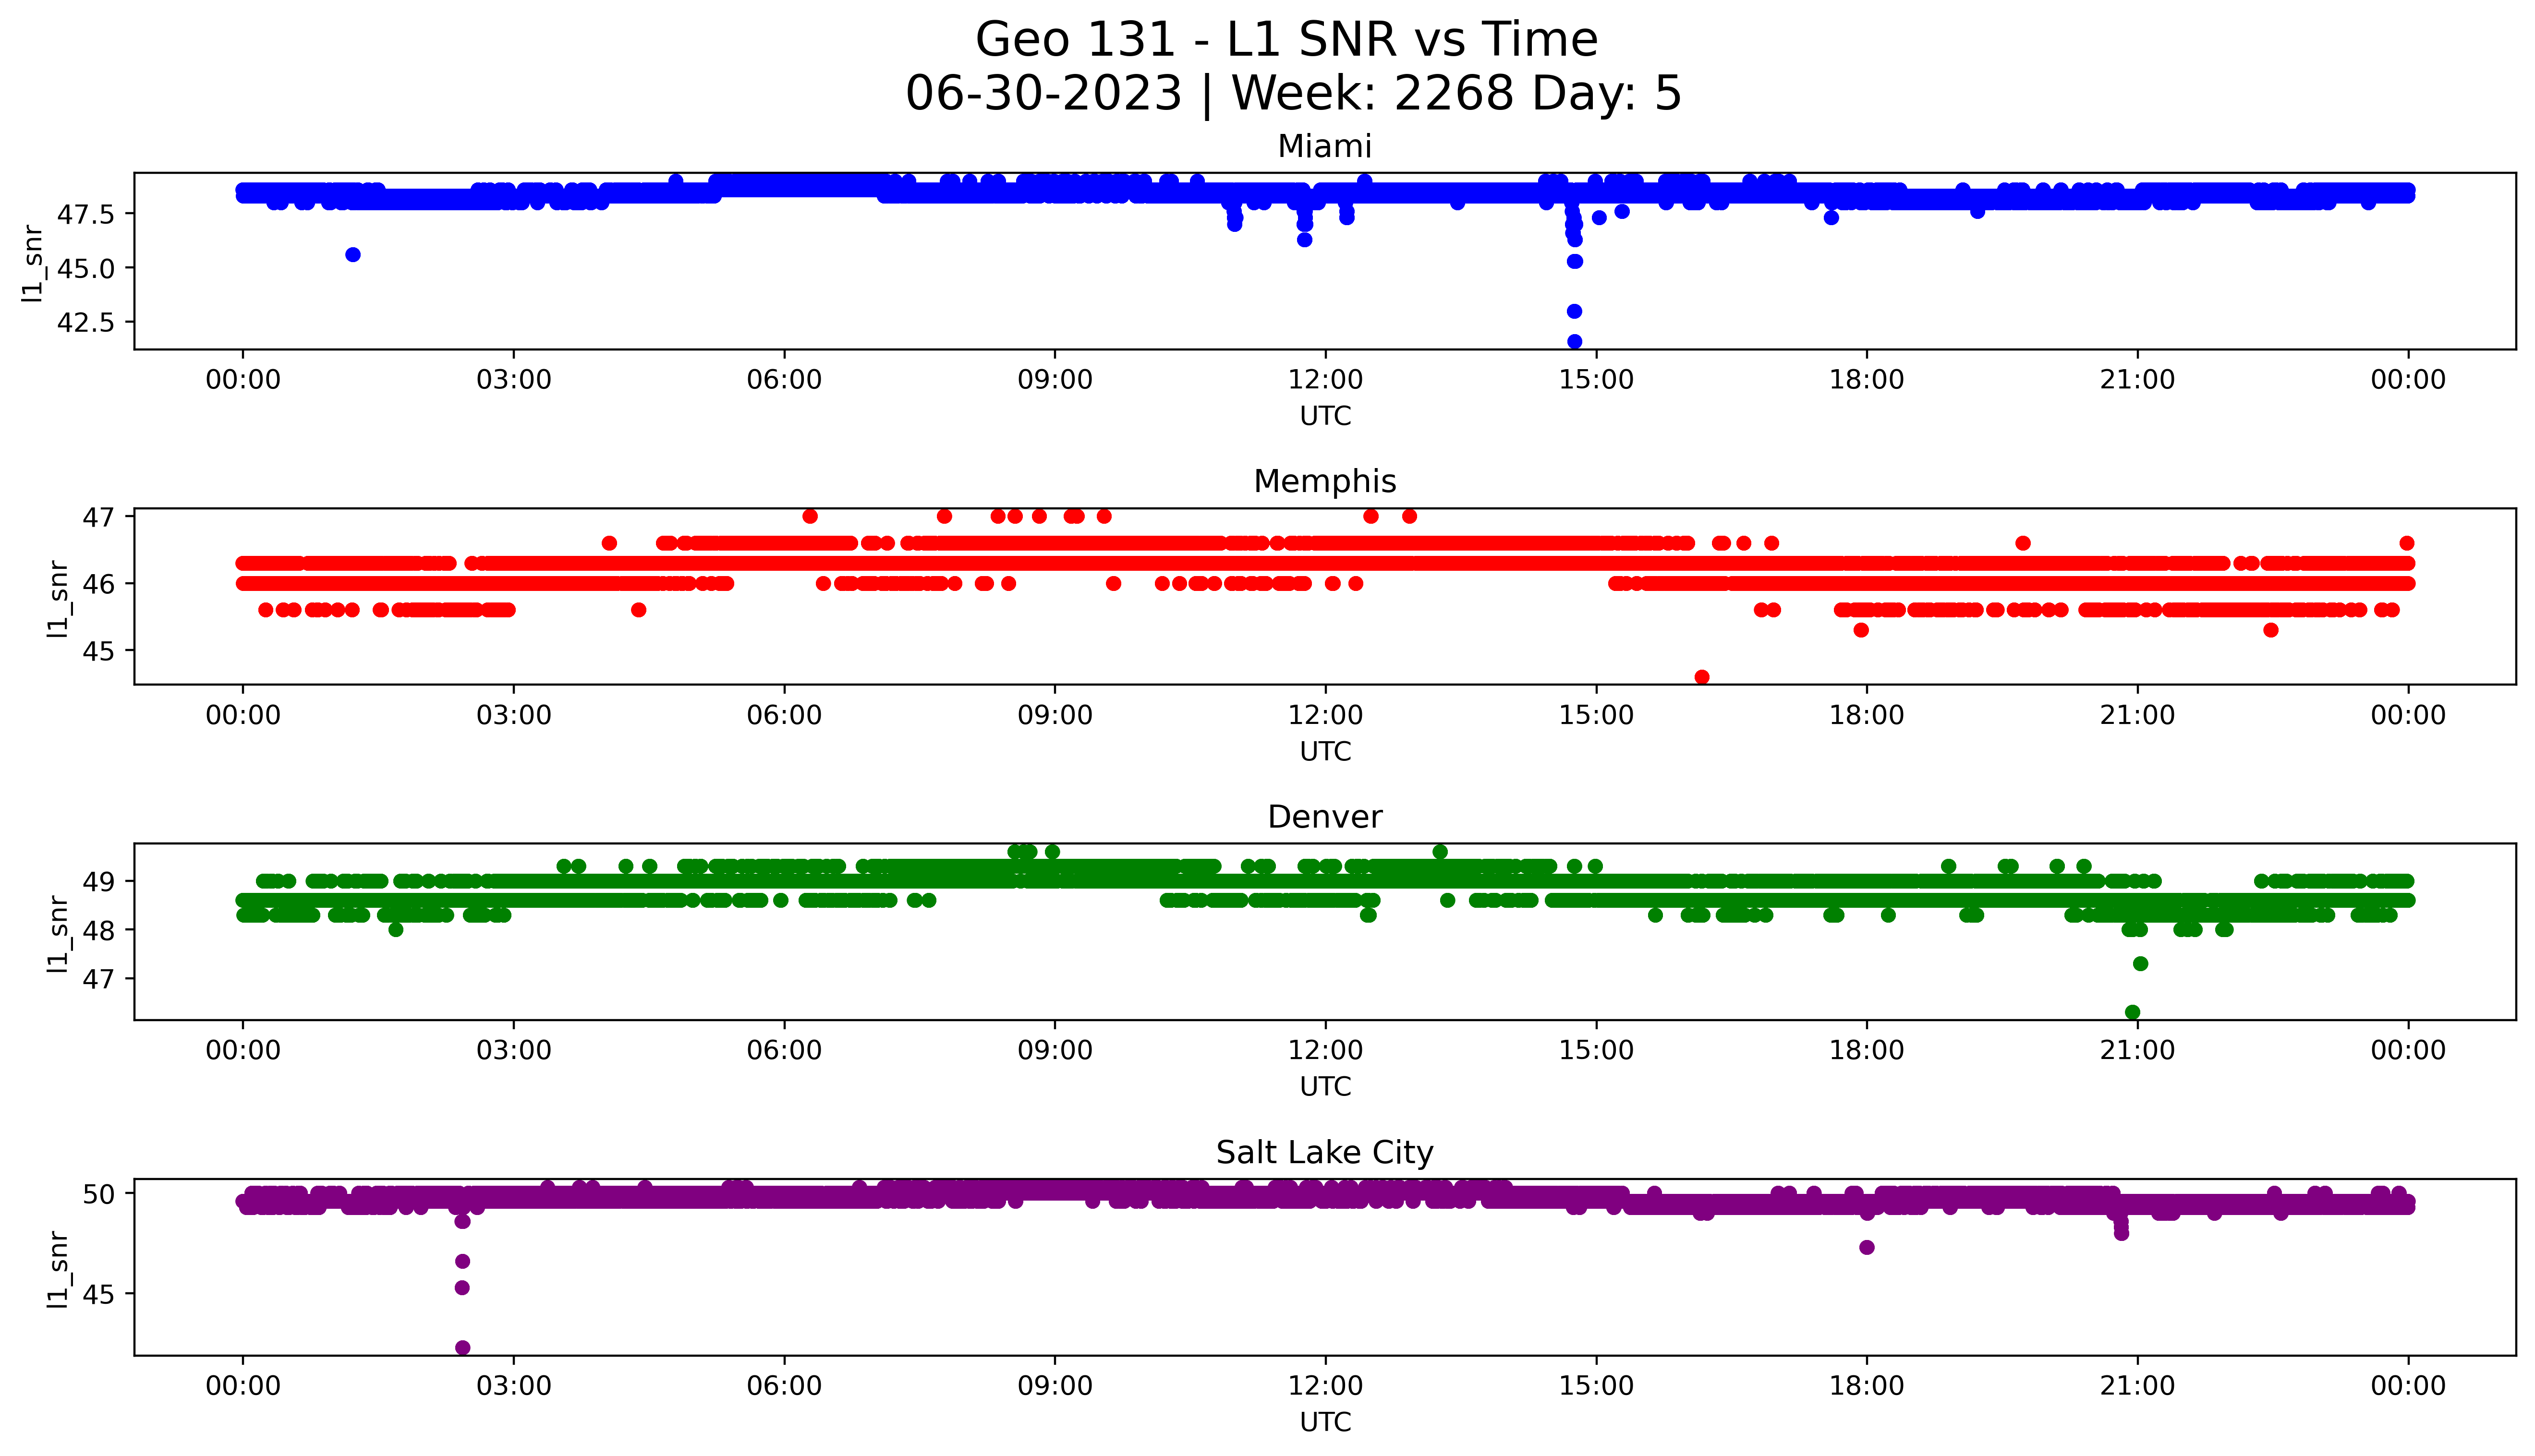Click the lowest blue data point in Miami plot
Image resolution: width=2535 pixels, height=1456 pixels.
1574,341
